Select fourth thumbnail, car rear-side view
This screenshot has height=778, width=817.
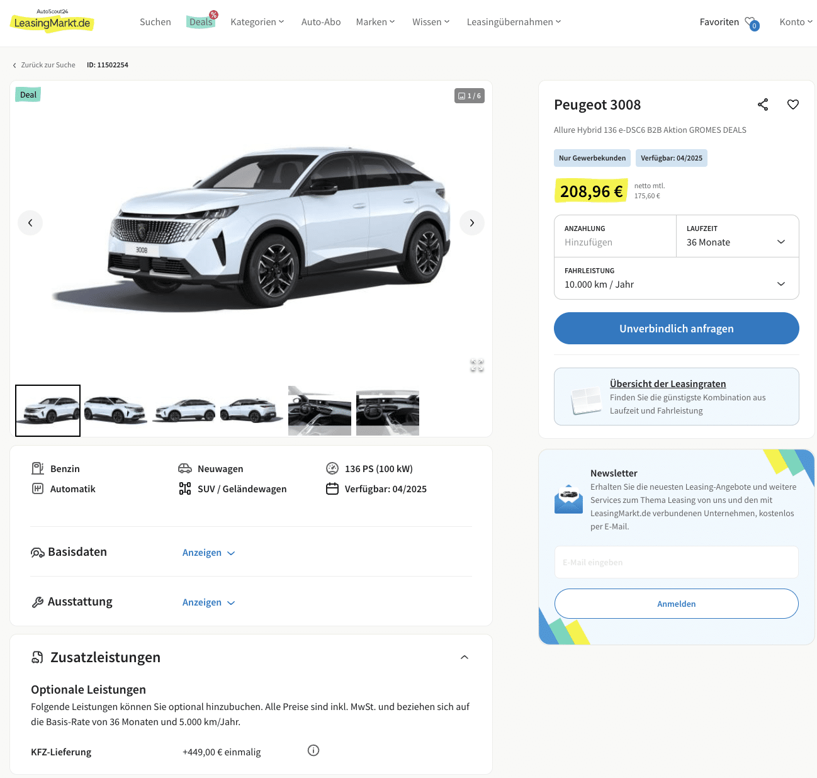coord(252,410)
